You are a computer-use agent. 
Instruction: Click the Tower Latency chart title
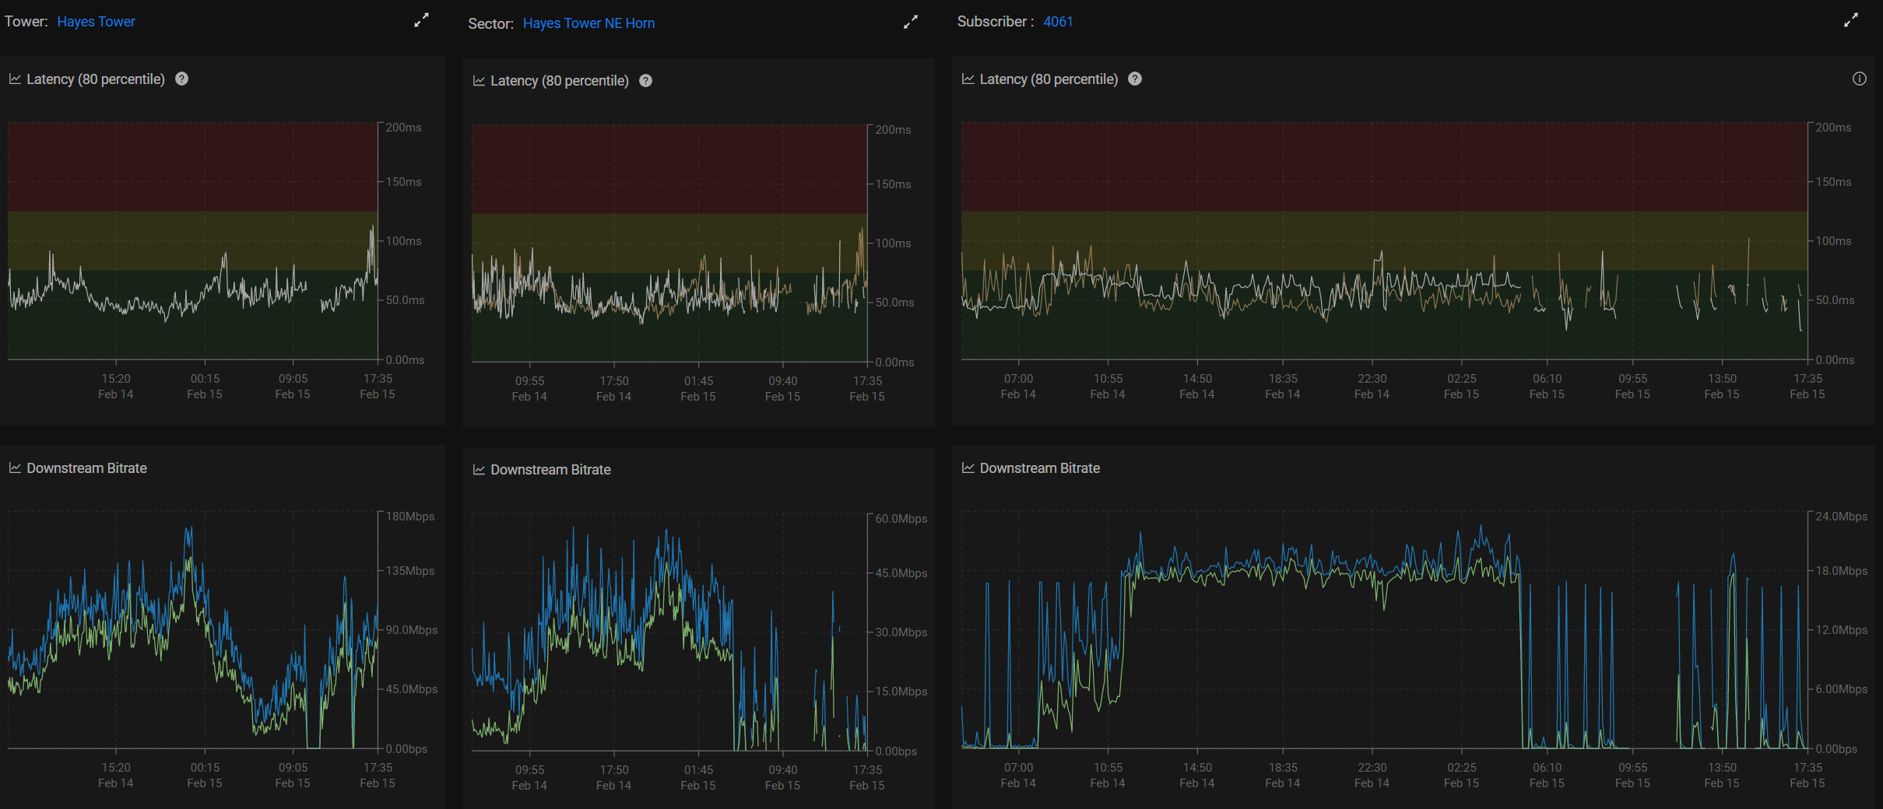(x=96, y=79)
